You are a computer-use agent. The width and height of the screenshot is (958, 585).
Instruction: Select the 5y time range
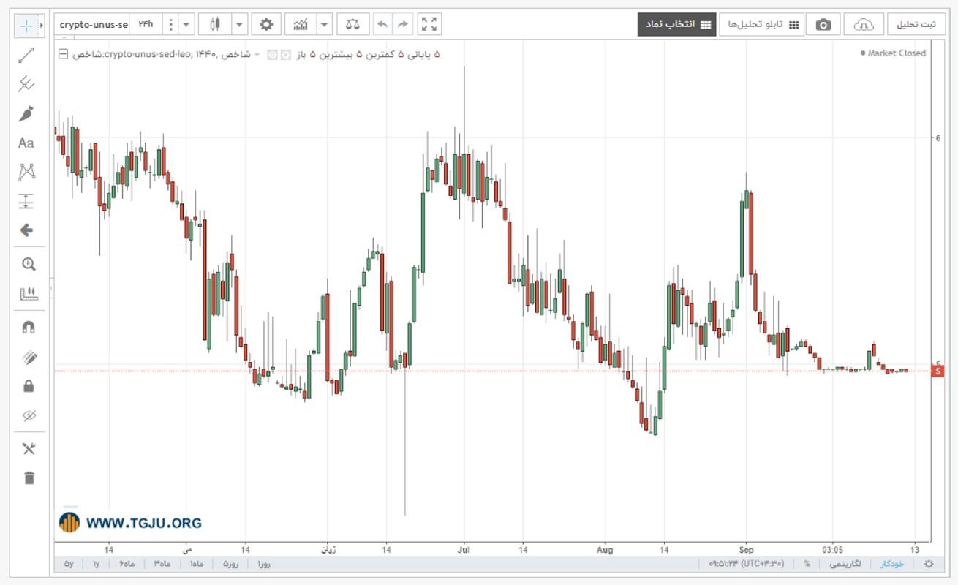(69, 564)
